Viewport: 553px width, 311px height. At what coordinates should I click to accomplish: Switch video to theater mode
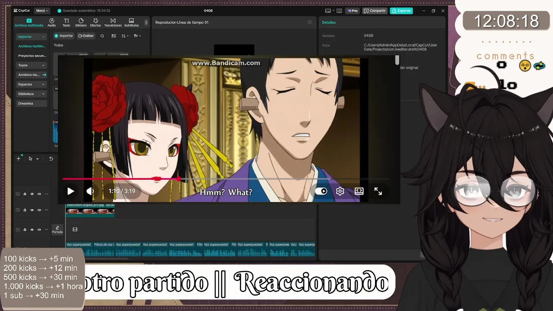point(359,191)
